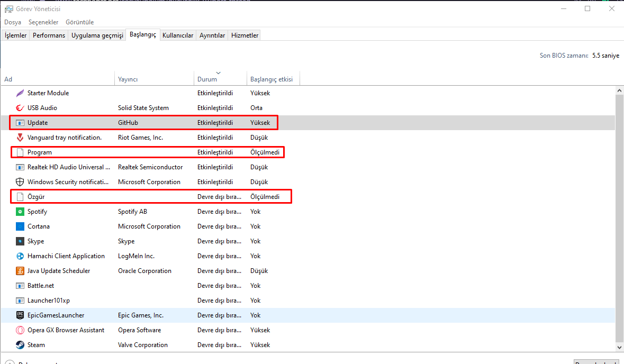Click Epic Games, Inc. publisher text
The height and width of the screenshot is (364, 624).
pos(141,315)
